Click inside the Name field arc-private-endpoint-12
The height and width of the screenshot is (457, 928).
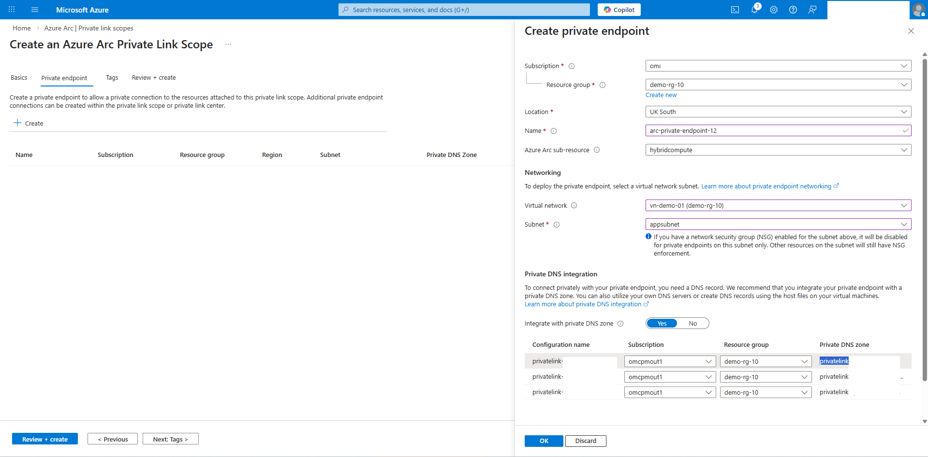point(774,130)
